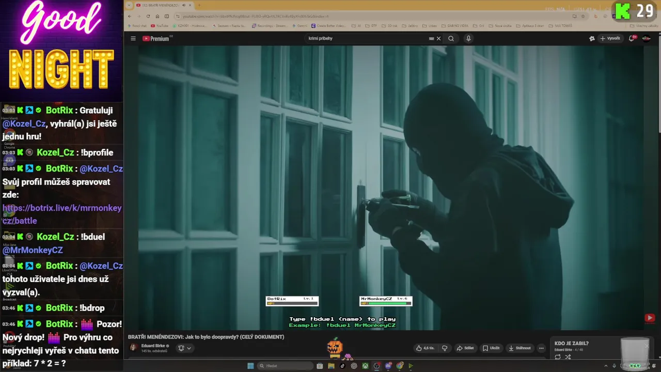Select the BRATŘI MENÉNDEZOVI browser tab
Viewport: 661px width, 372px height.
tap(164, 5)
